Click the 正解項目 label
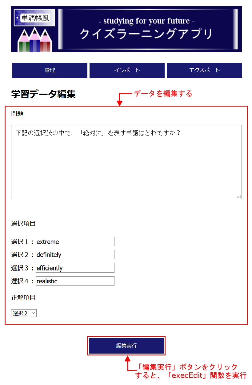252x385 pixels. (x=23, y=298)
